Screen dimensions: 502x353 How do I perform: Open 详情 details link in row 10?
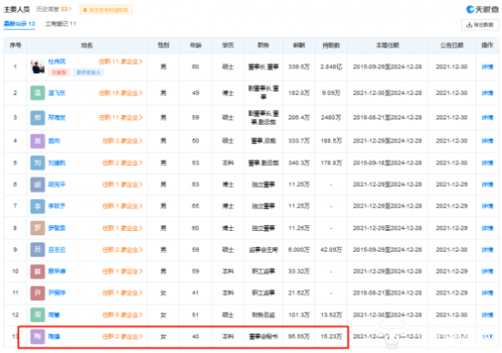pos(487,272)
